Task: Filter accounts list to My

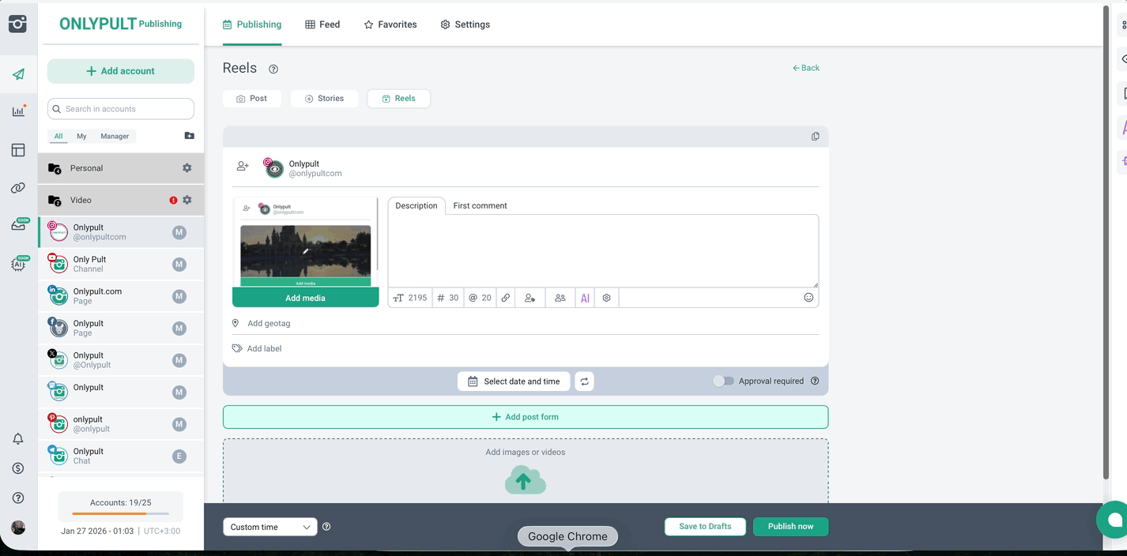Action: click(x=81, y=137)
